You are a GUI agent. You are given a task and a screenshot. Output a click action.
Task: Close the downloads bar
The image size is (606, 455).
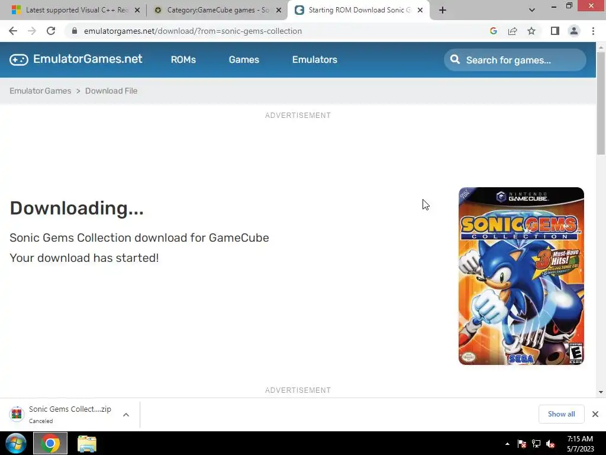coord(595,414)
